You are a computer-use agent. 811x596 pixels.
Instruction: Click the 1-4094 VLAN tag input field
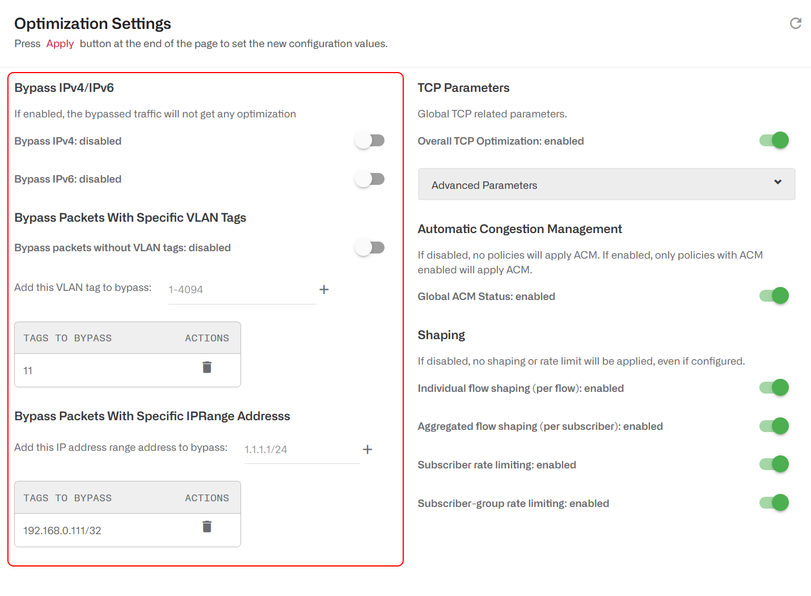(242, 289)
